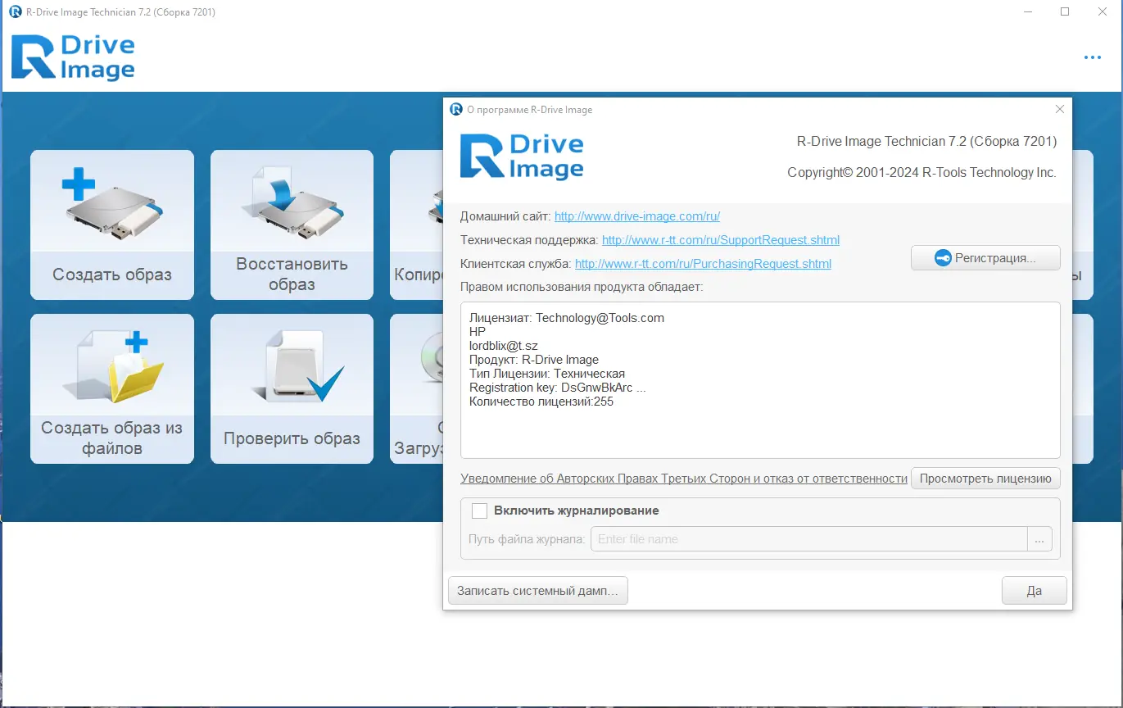
Task: Maximize the main R-Drive Image window
Action: (1065, 11)
